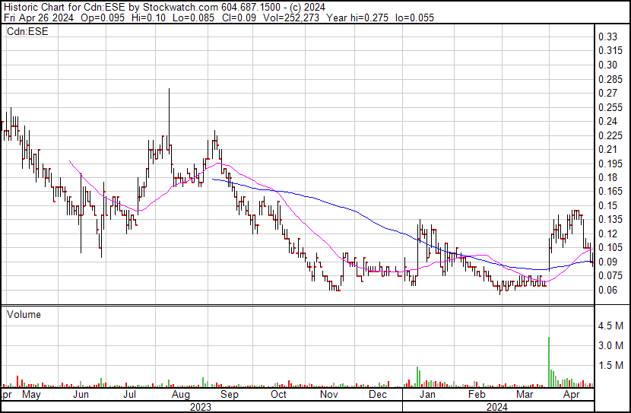Select the Mar month label on the axis
The width and height of the screenshot is (631, 413).
tap(525, 395)
